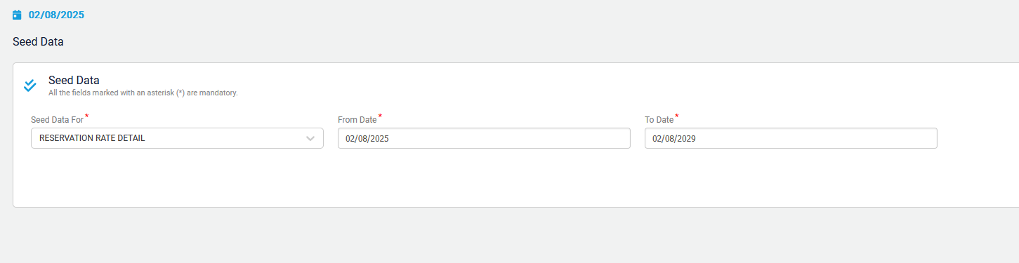The image size is (1019, 263).
Task: Expand the Seed Data For dropdown chevron
Action: (x=310, y=138)
